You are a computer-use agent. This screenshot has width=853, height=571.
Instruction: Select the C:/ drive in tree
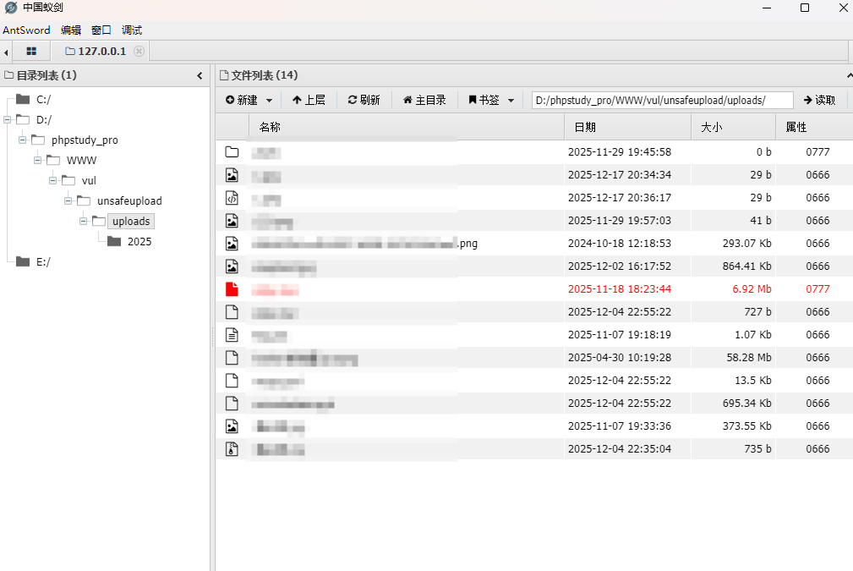(43, 100)
